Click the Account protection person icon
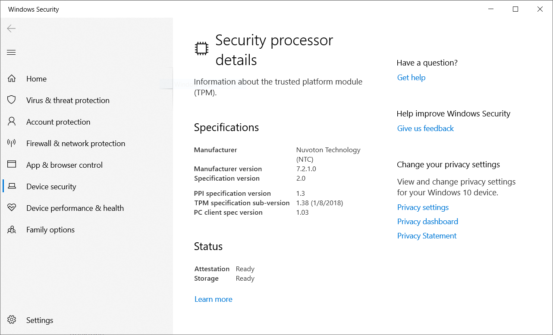This screenshot has width=553, height=335. [12, 122]
